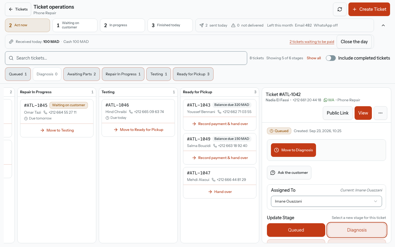Open the 2 tickets waiting to be paid link

(x=312, y=42)
